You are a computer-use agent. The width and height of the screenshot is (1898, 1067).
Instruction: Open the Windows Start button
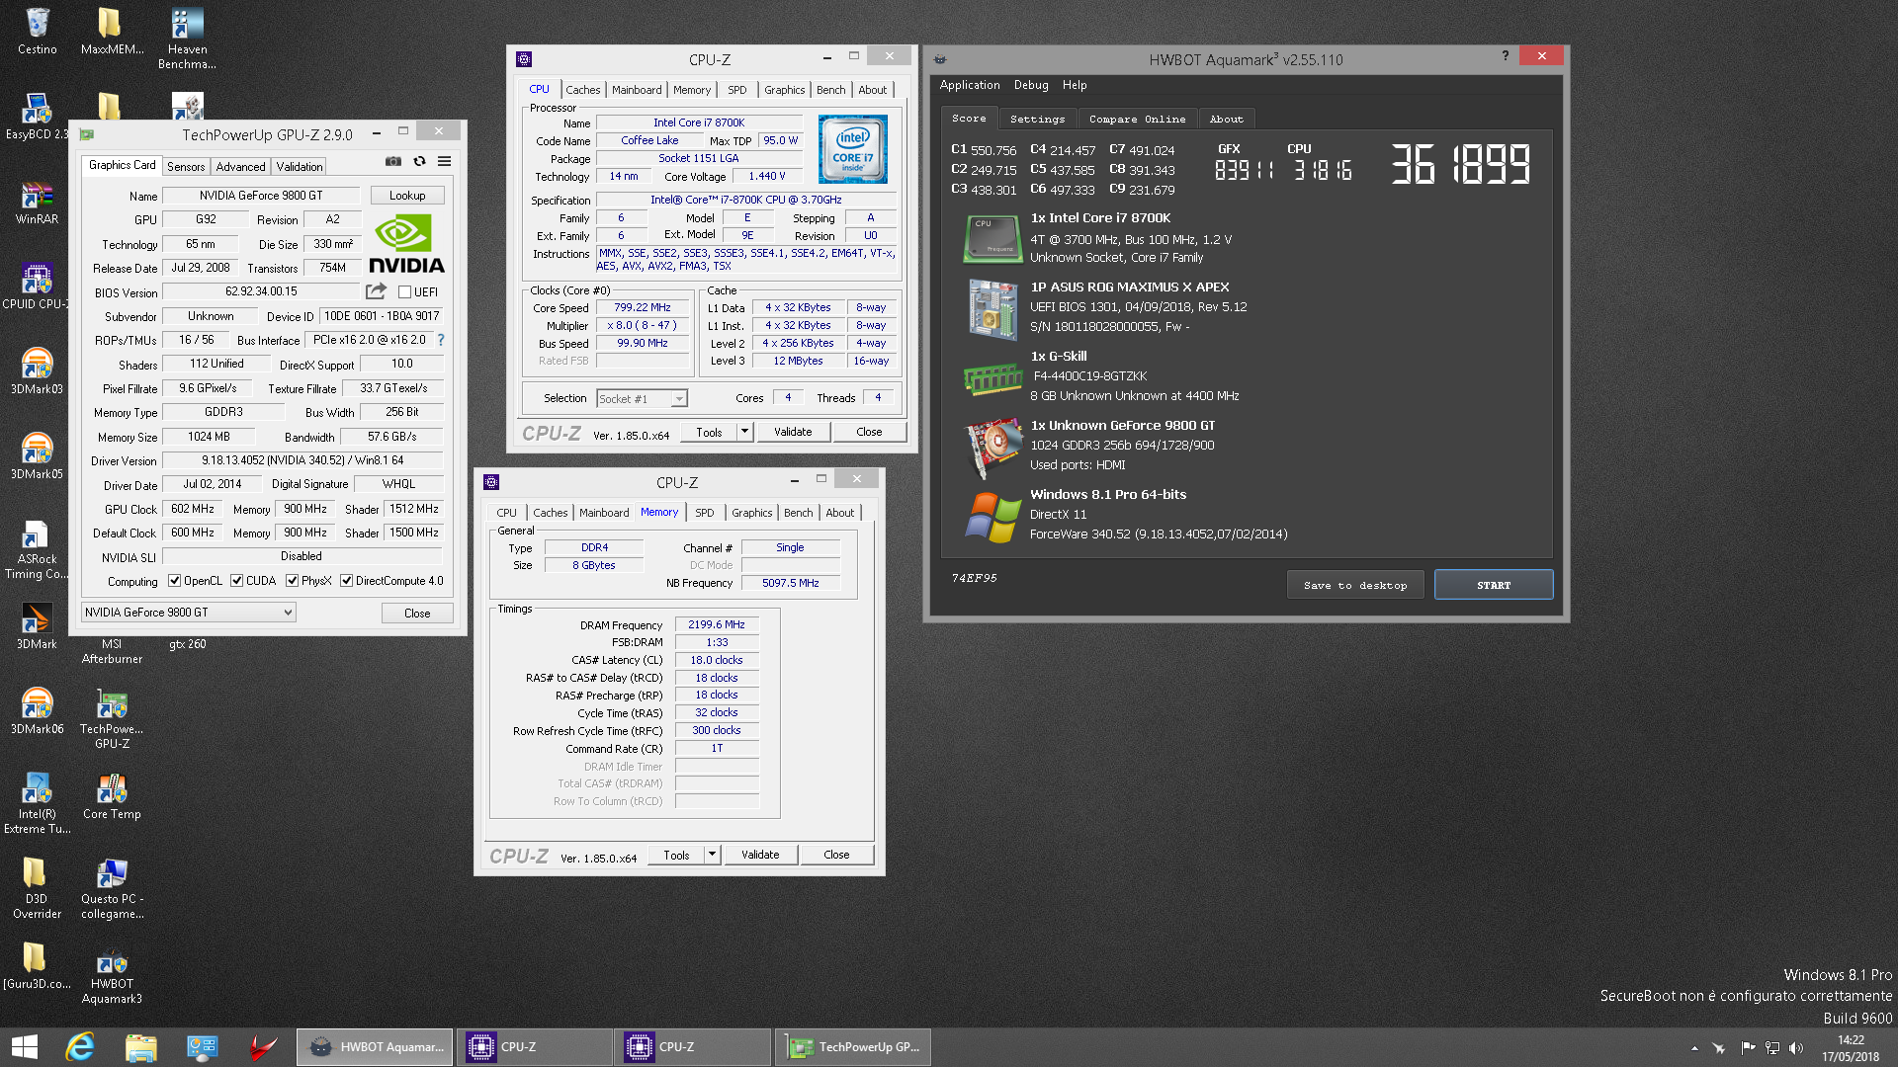(25, 1047)
